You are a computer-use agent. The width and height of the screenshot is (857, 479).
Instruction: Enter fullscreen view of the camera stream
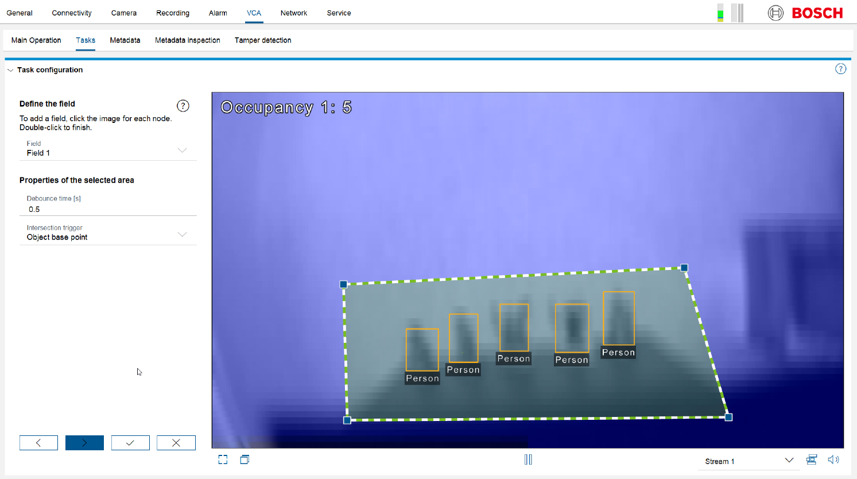tap(223, 459)
